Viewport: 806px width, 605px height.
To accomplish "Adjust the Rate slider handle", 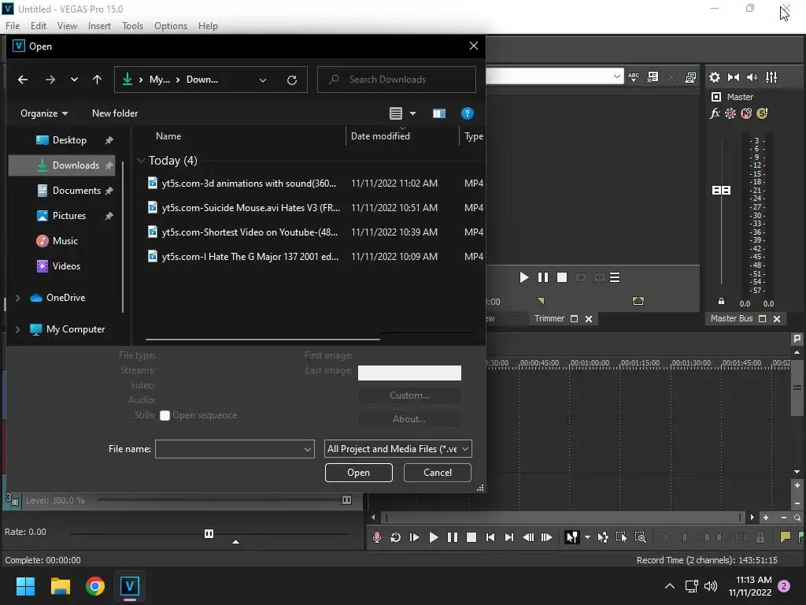I will tap(209, 533).
